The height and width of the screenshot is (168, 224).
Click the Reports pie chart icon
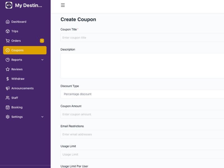click(8, 60)
